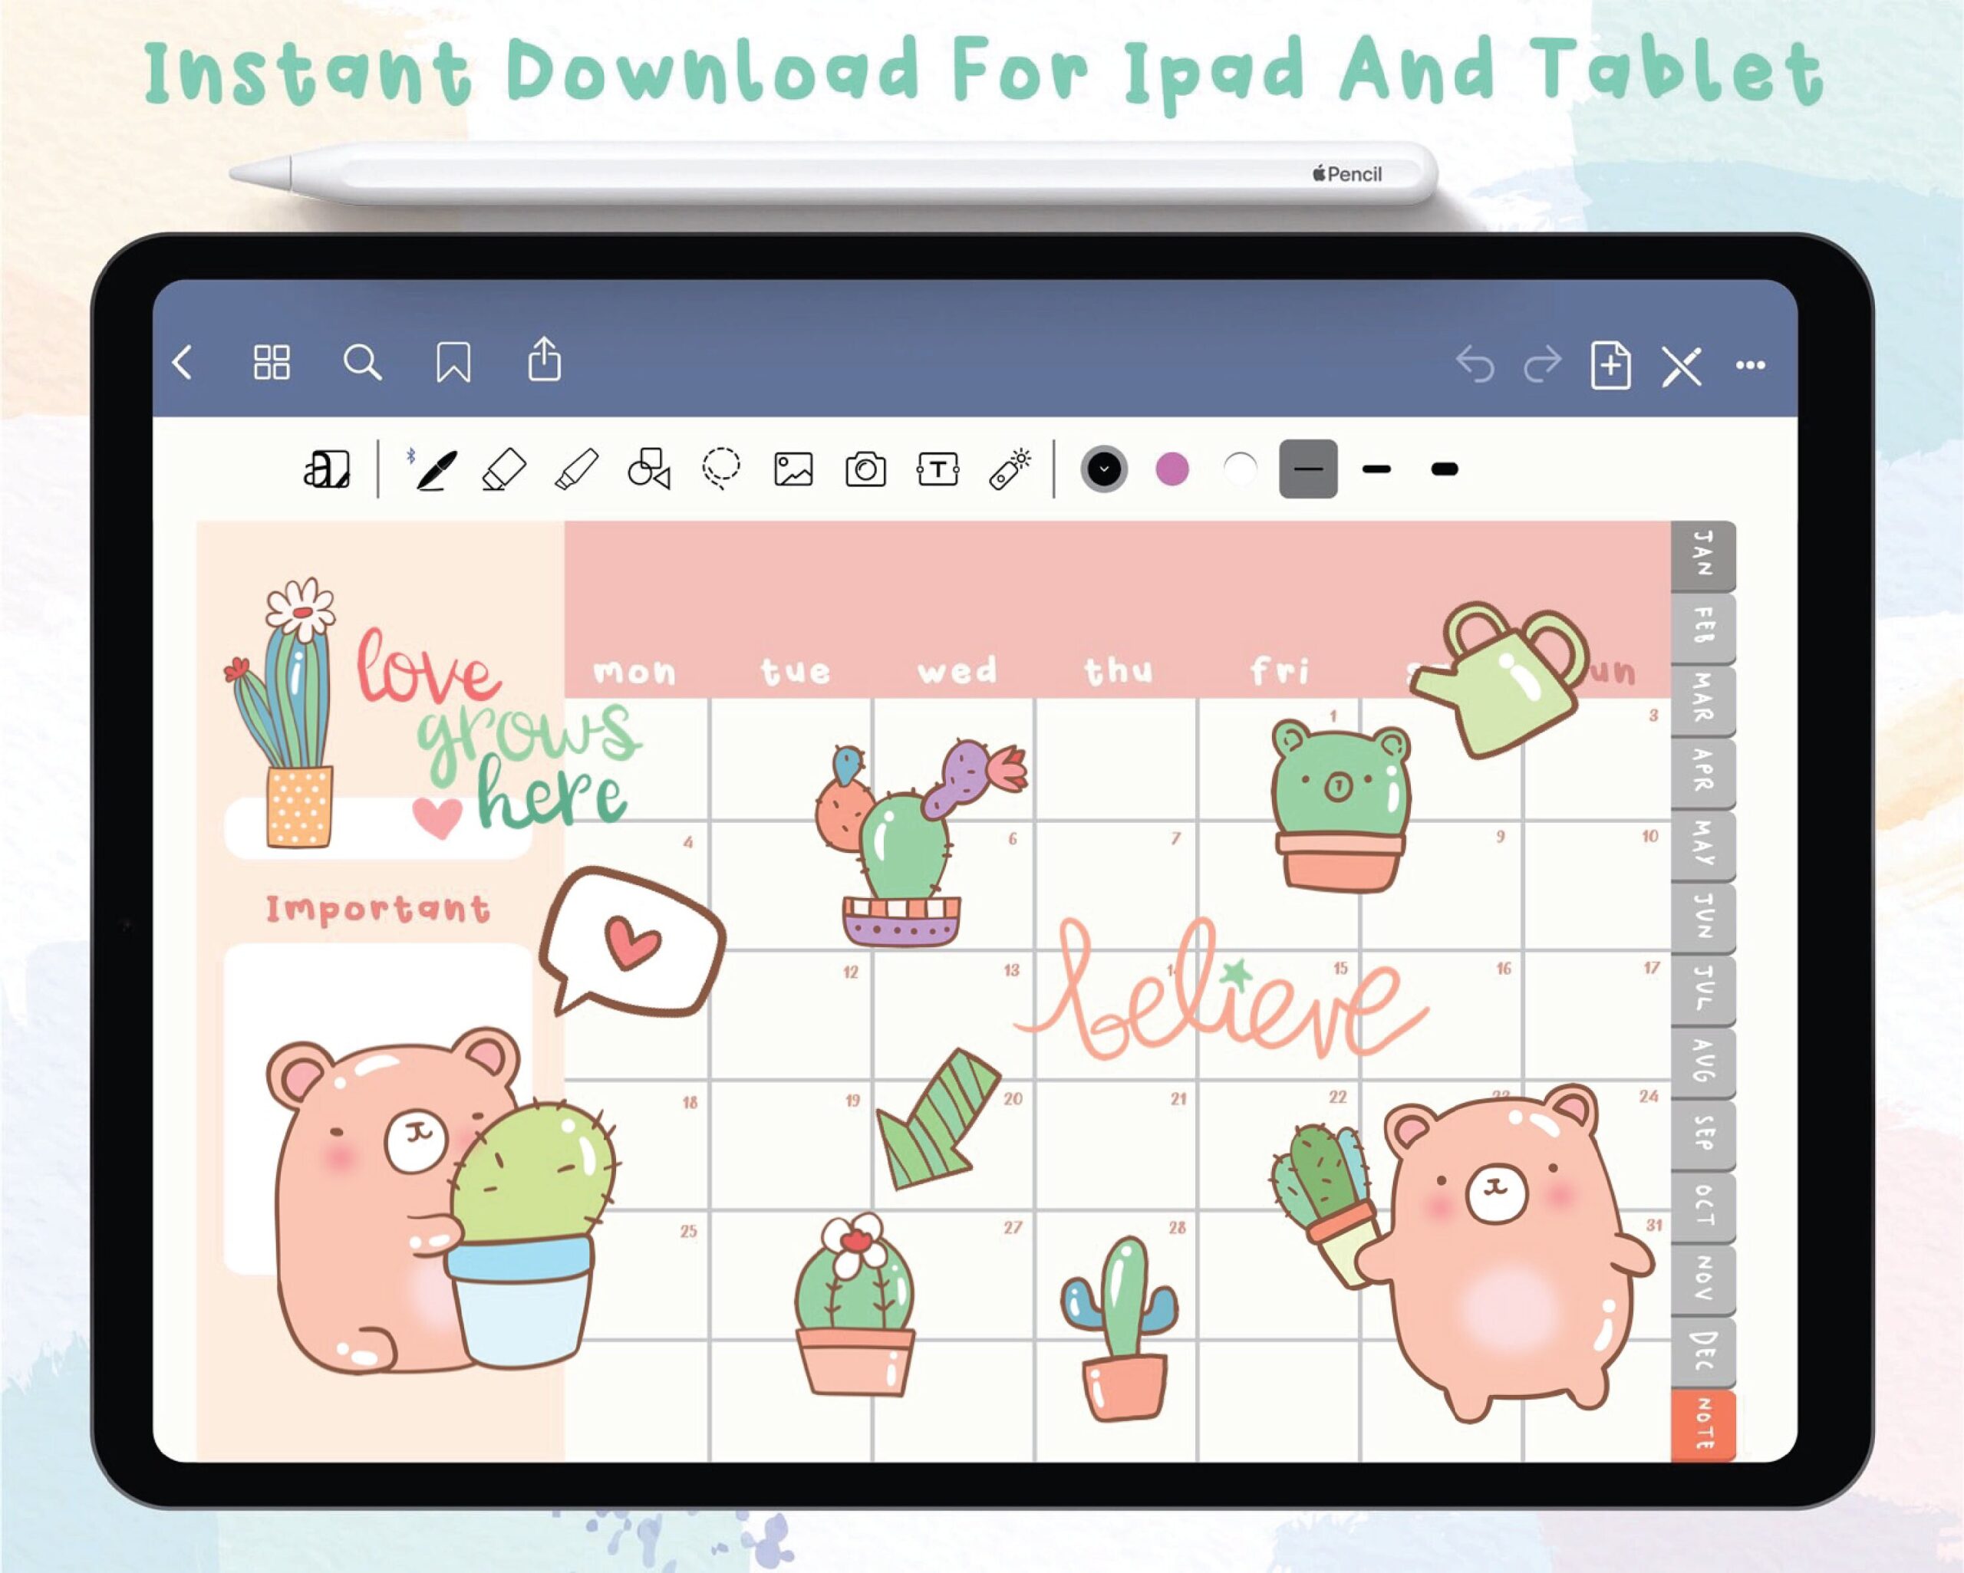The width and height of the screenshot is (1964, 1573).
Task: Insert an image with Image tool
Action: tap(793, 470)
